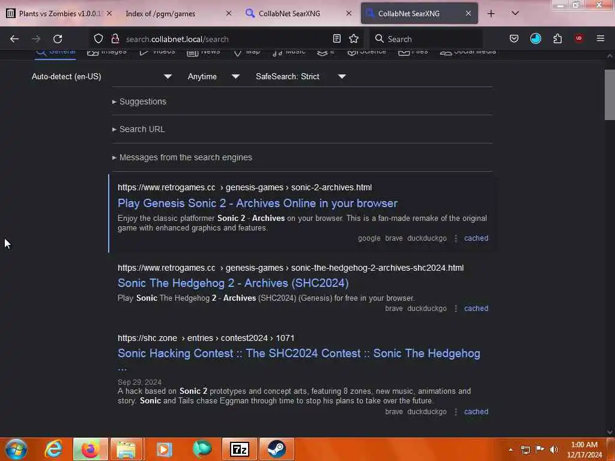Close the Index of /pgm/games tab
Image resolution: width=615 pixels, height=461 pixels.
[229, 13]
